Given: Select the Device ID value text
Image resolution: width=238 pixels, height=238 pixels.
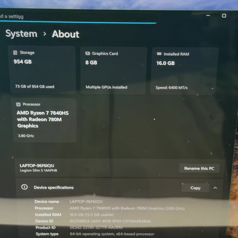Looking at the screenshot, I should coord(110,221).
